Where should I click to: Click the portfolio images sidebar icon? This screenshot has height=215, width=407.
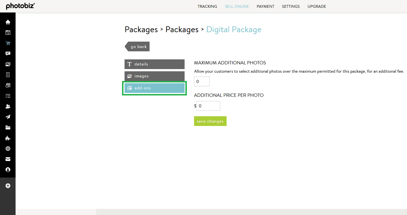tap(8, 64)
